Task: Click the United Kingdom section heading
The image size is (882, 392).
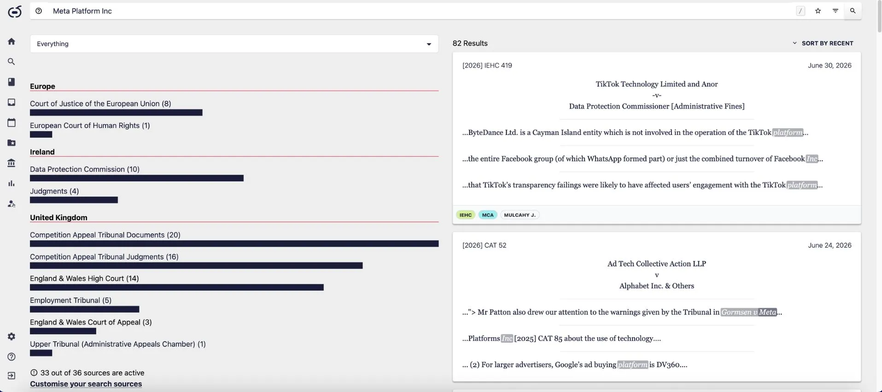Action: point(58,217)
